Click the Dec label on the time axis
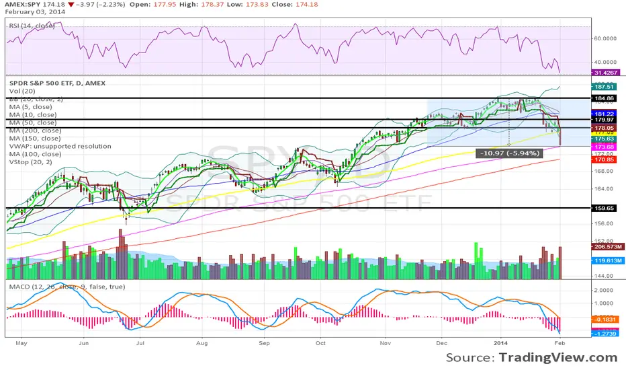 (x=441, y=343)
